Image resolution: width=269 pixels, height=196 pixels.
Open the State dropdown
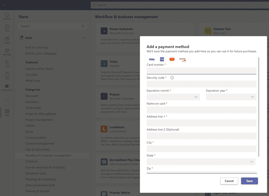point(201,162)
